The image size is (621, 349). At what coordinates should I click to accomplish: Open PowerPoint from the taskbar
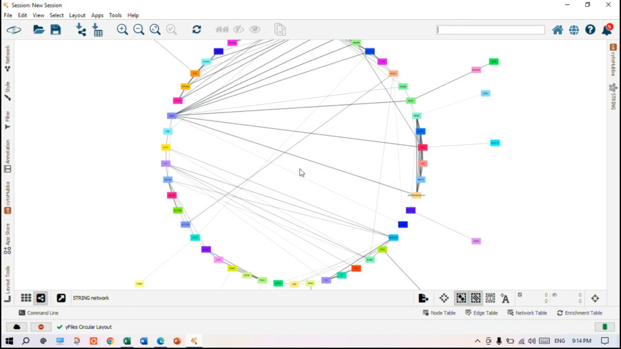click(x=177, y=341)
